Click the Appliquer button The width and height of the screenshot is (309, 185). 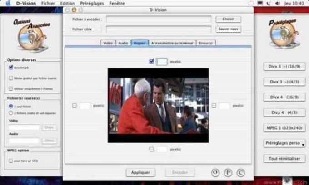140,172
